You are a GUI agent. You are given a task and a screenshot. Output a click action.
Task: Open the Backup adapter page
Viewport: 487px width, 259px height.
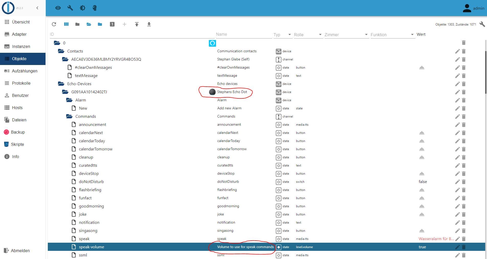[23, 132]
